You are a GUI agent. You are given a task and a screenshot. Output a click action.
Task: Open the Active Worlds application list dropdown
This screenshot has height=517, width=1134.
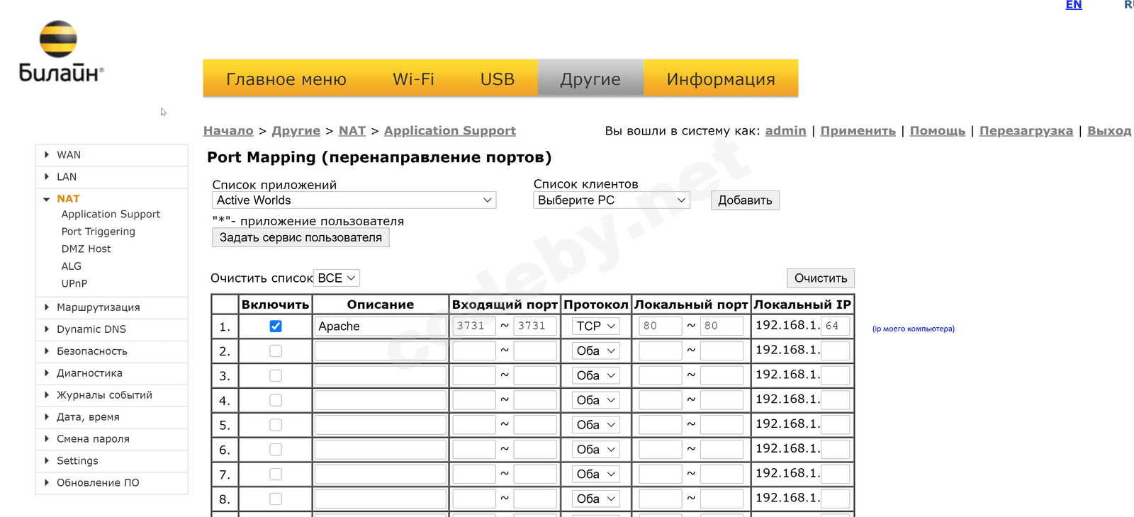point(354,200)
